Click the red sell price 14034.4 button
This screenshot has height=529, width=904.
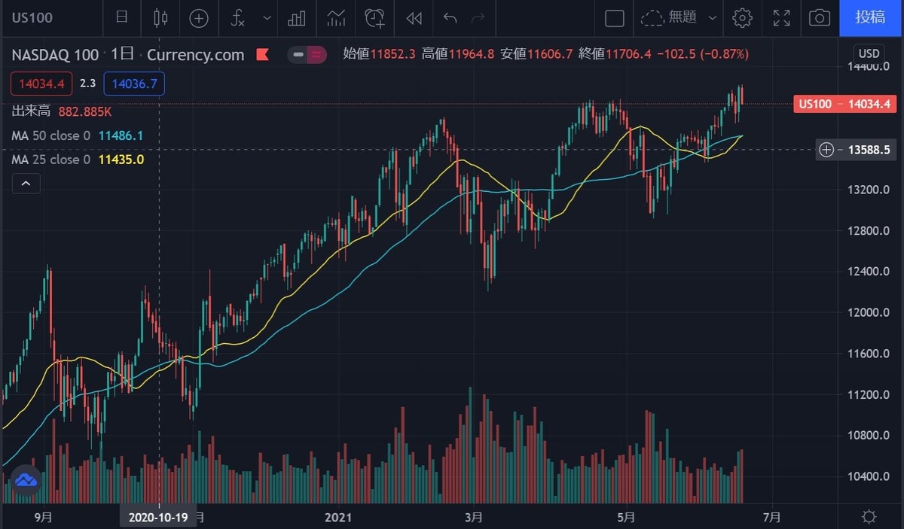pyautogui.click(x=41, y=84)
